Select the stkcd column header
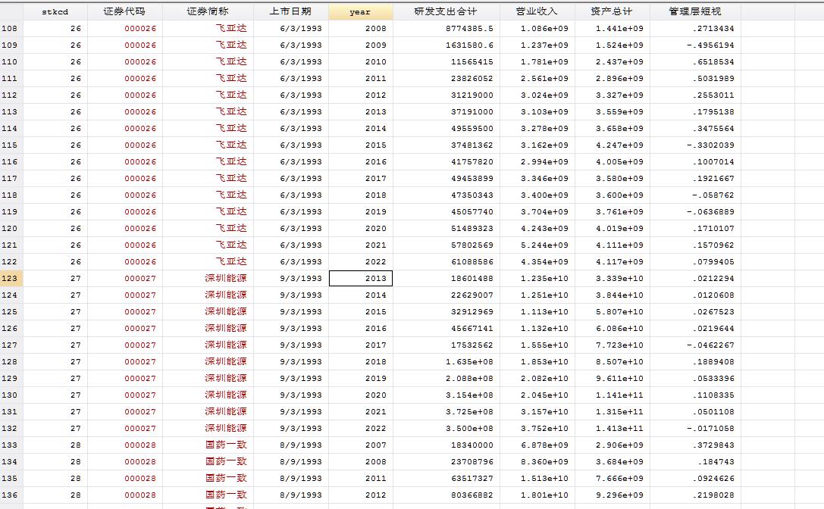 (x=55, y=11)
